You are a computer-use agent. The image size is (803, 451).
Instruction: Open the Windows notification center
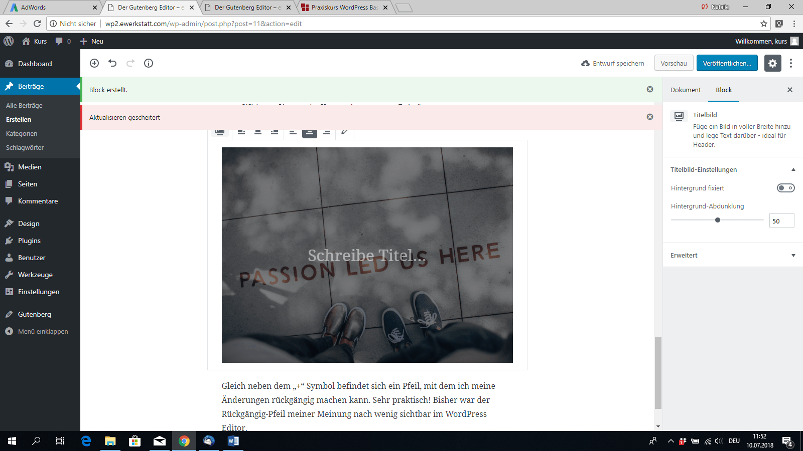(x=787, y=441)
